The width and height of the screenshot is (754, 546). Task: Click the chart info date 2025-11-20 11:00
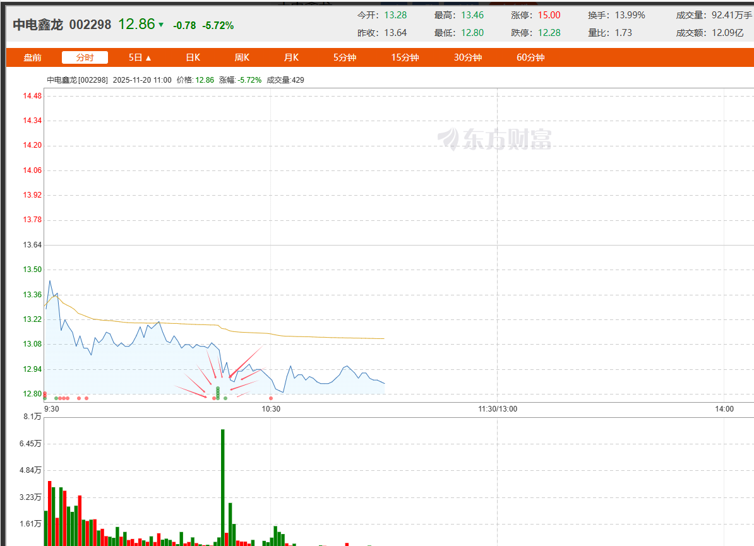[142, 80]
